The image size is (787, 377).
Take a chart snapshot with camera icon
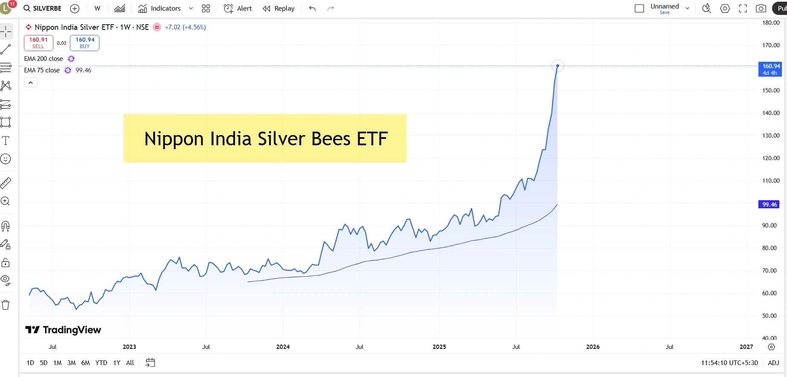761,9
